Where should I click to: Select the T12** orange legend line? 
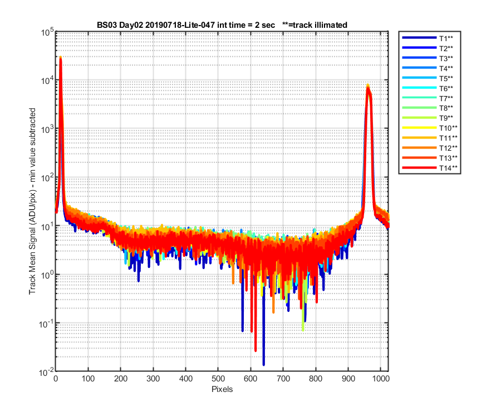pyautogui.click(x=420, y=148)
